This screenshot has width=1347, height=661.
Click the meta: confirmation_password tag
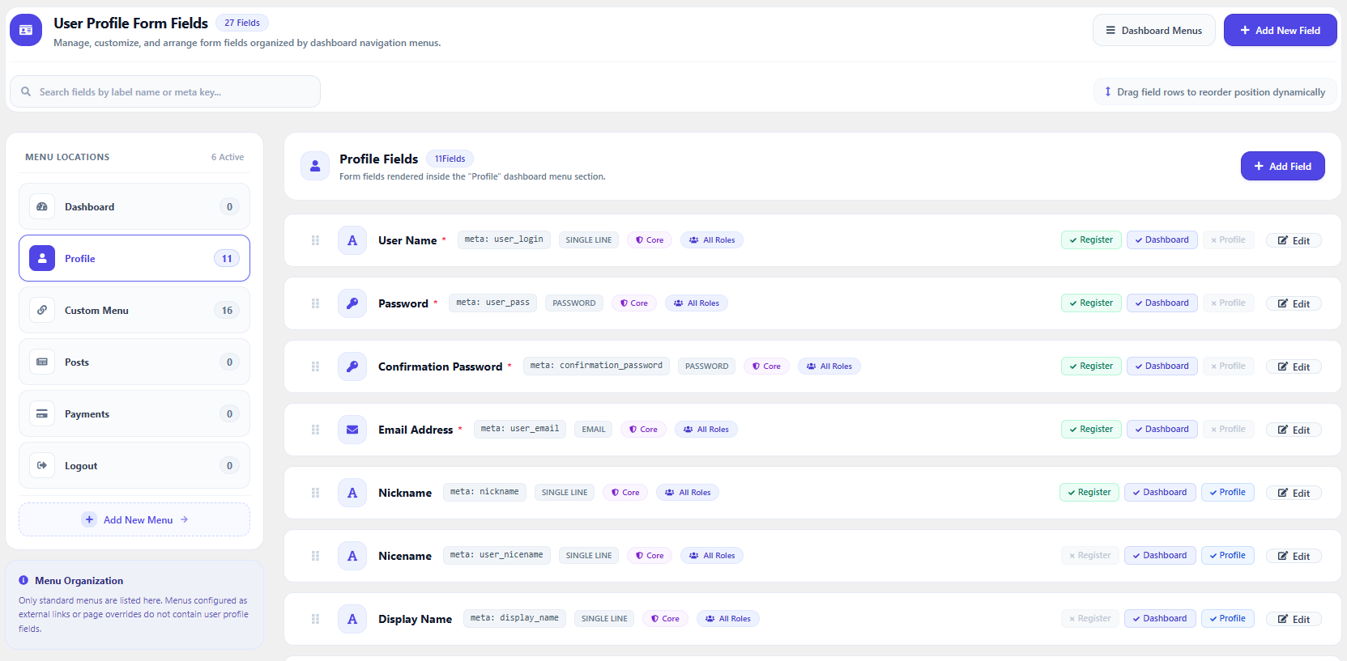click(596, 366)
